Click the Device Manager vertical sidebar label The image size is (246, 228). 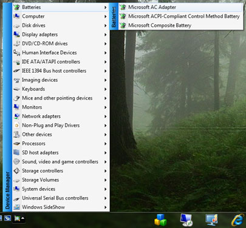[7, 190]
